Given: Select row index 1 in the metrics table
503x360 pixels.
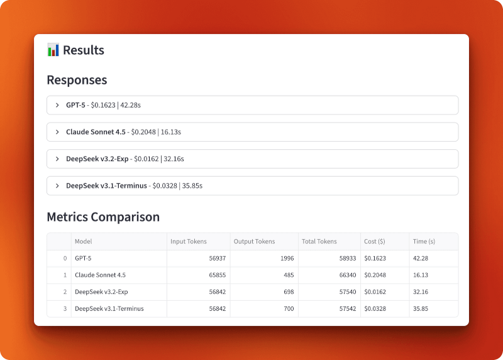Looking at the screenshot, I should (x=59, y=275).
